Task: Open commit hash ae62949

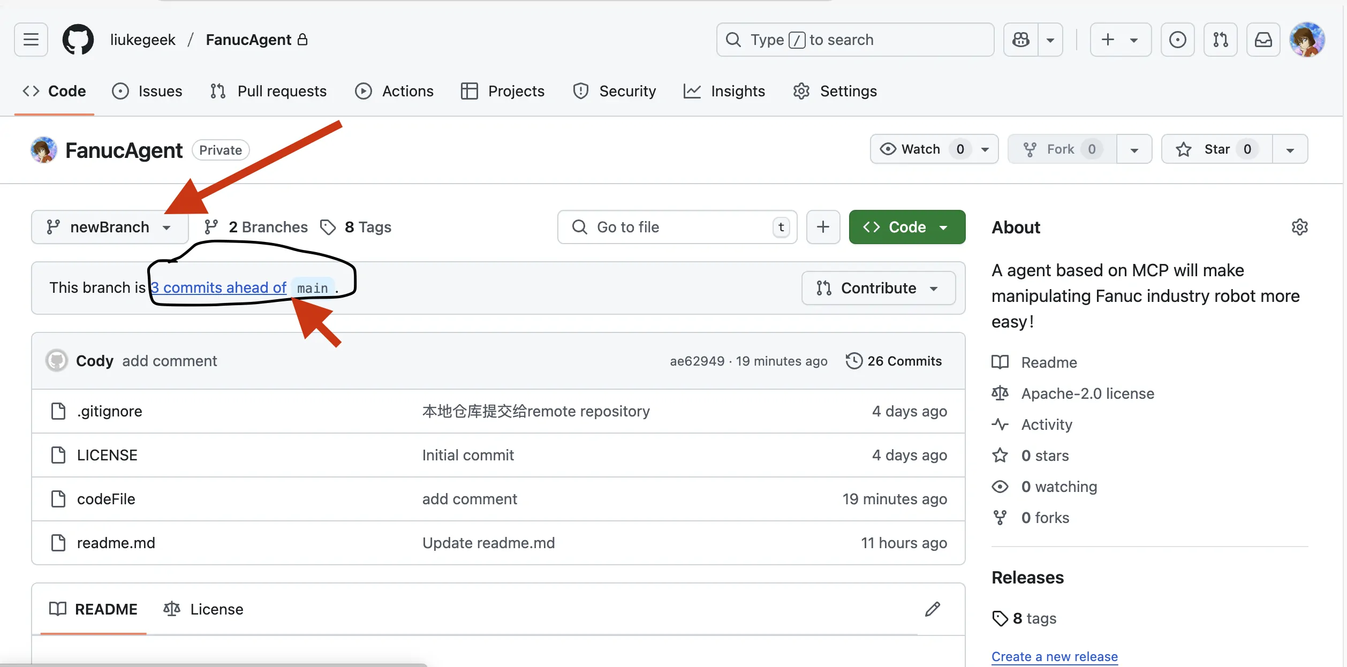Action: point(697,361)
